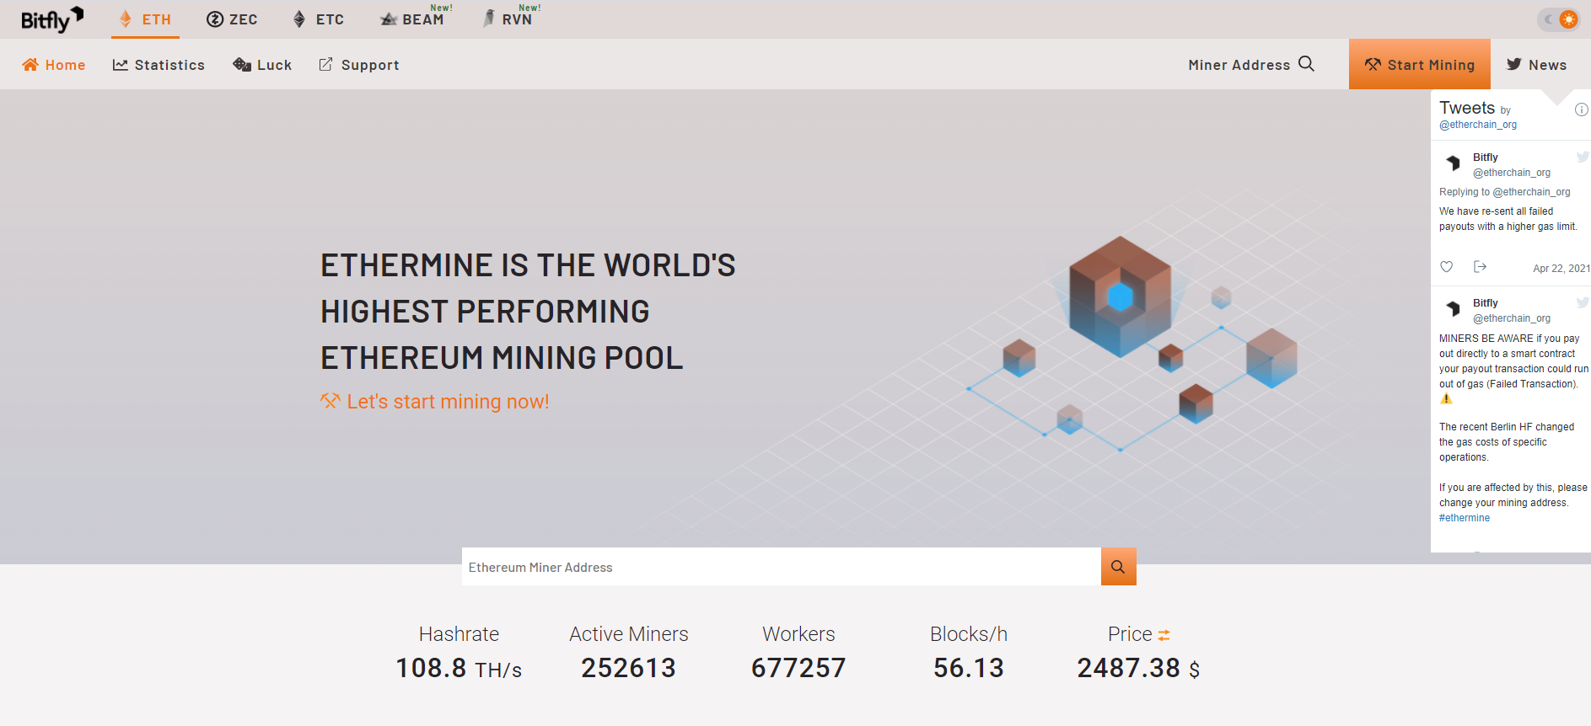Click the BEAM logo icon
Screen dimensions: 1591x726
pyautogui.click(x=389, y=19)
